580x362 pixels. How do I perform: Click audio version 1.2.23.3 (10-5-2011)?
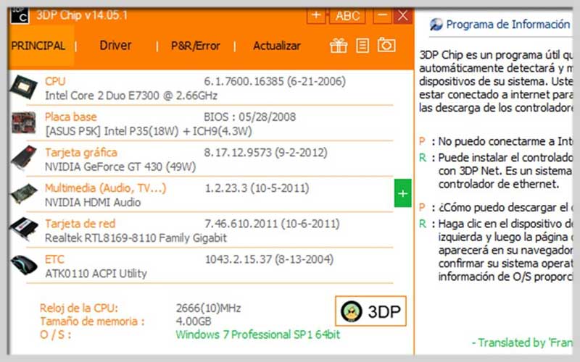click(x=257, y=188)
